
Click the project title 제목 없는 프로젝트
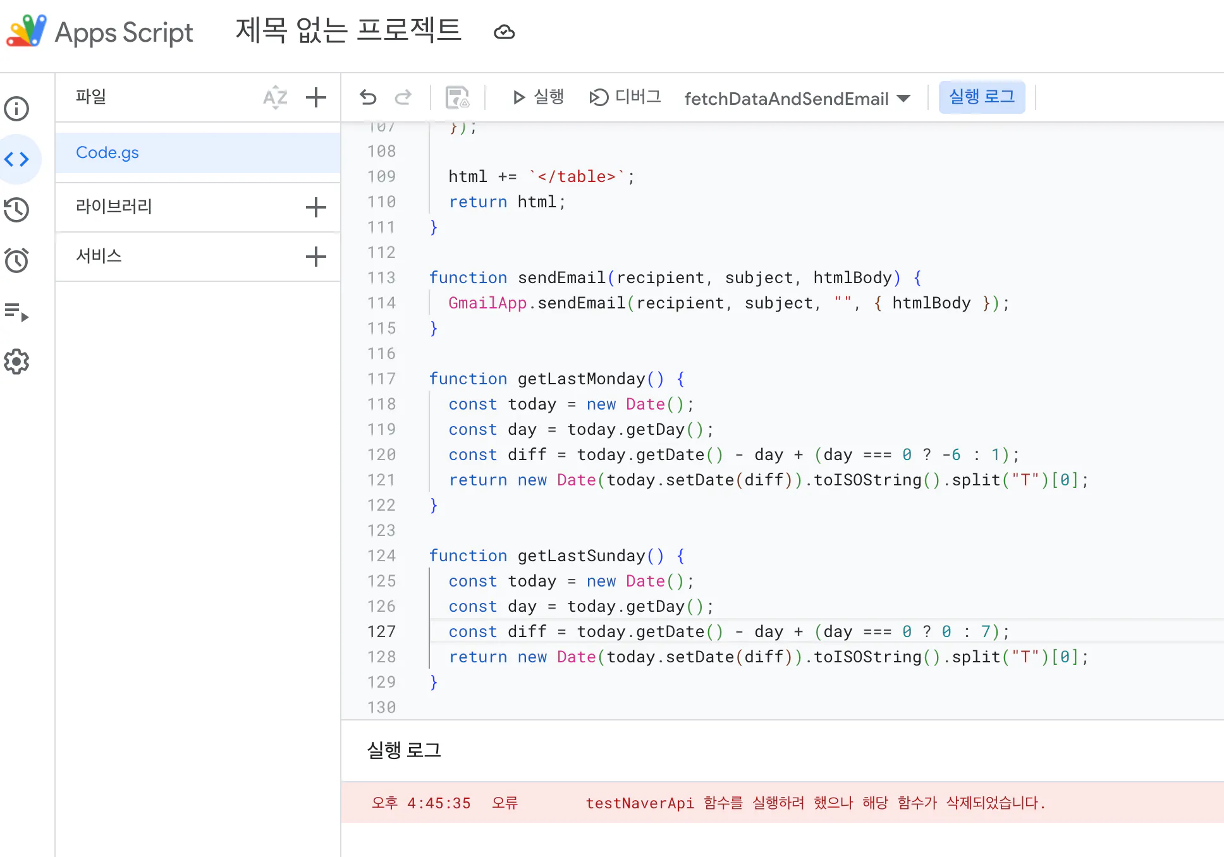point(348,31)
